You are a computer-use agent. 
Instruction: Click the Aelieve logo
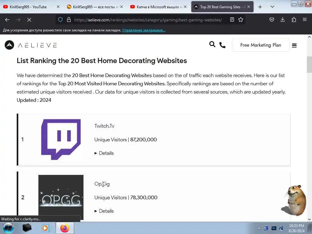[31, 45]
